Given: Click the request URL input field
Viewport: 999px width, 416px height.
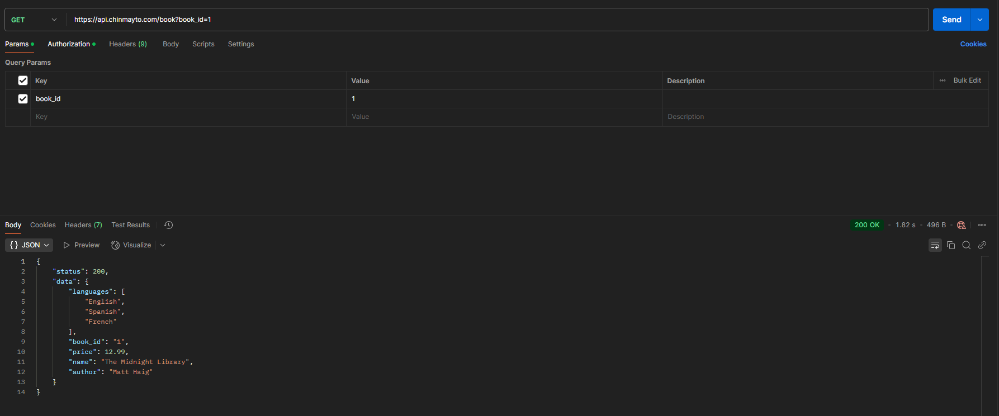Looking at the screenshot, I should tap(498, 20).
